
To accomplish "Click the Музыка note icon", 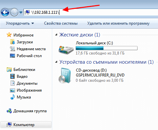I will (12, 97).
